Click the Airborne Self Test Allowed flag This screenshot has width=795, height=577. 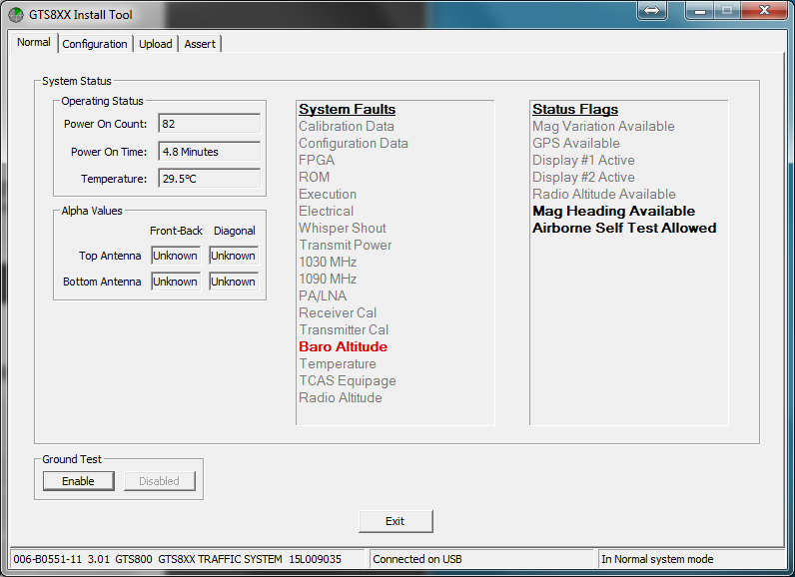click(x=624, y=228)
